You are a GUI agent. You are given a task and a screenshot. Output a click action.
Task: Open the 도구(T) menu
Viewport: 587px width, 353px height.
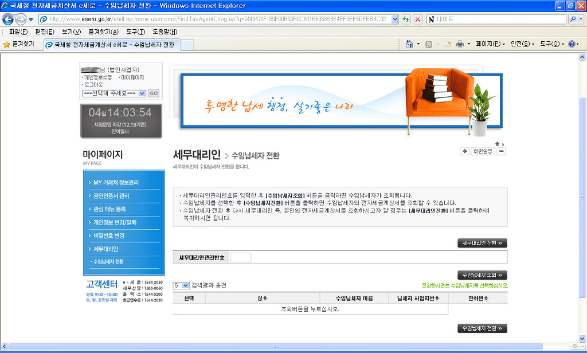coord(135,32)
